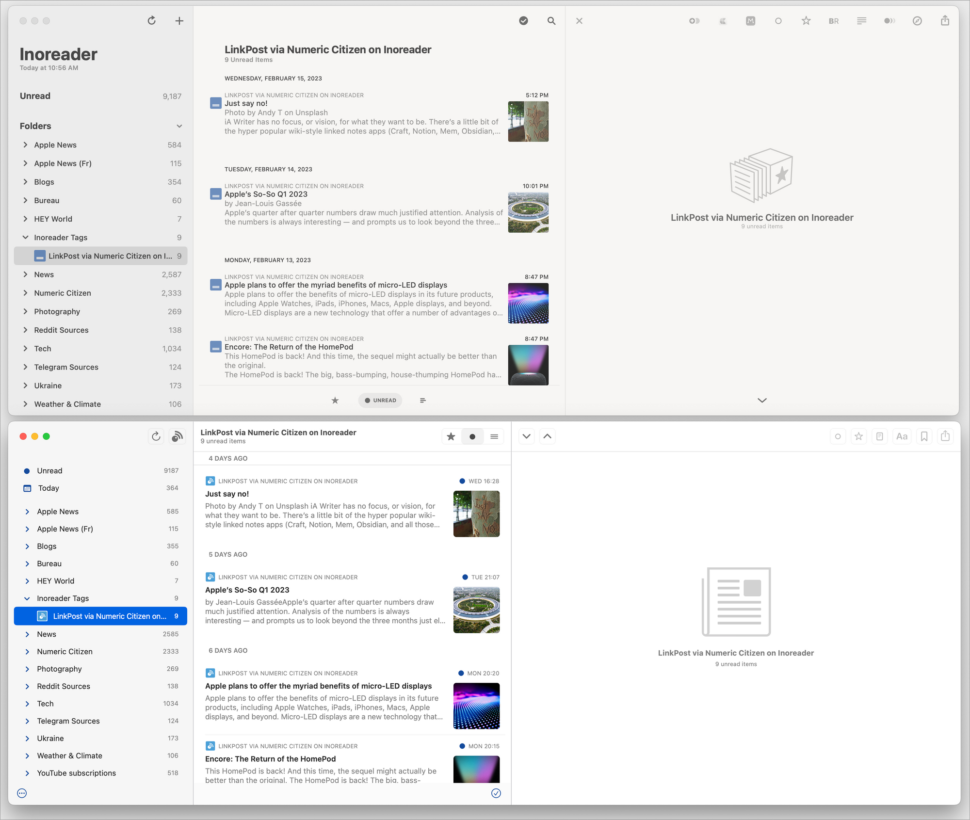
Task: Click the mark-all-read checkmark icon
Action: (x=523, y=21)
